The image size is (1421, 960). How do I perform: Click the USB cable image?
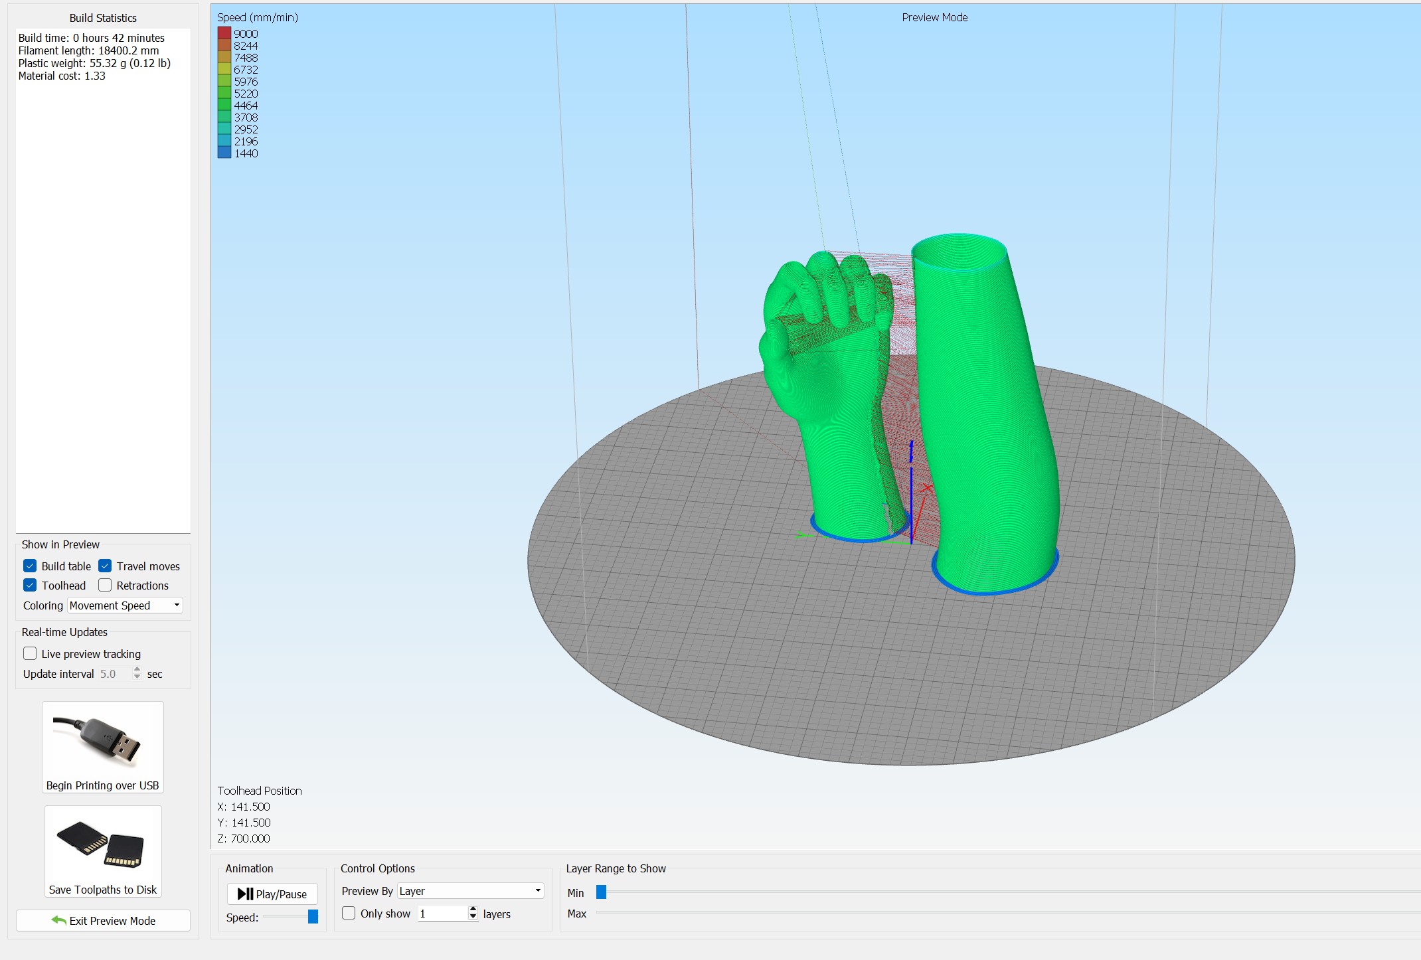(x=98, y=740)
